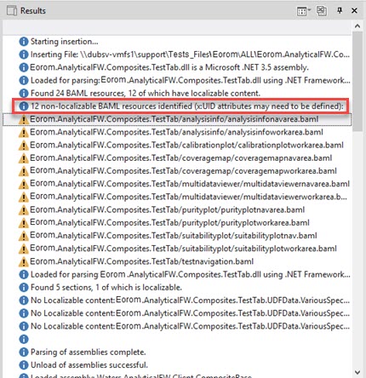
Task: Open the view options dropdown in Results header
Action: pyautogui.click(x=304, y=11)
